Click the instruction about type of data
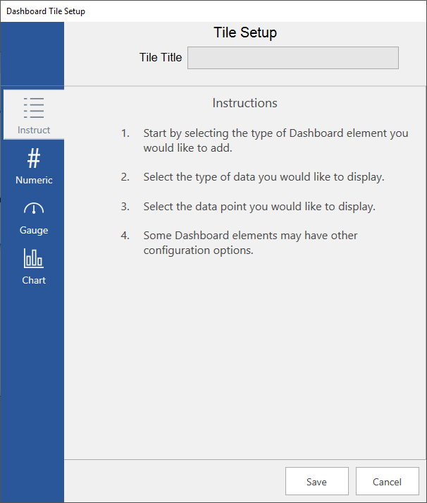 [x=264, y=177]
